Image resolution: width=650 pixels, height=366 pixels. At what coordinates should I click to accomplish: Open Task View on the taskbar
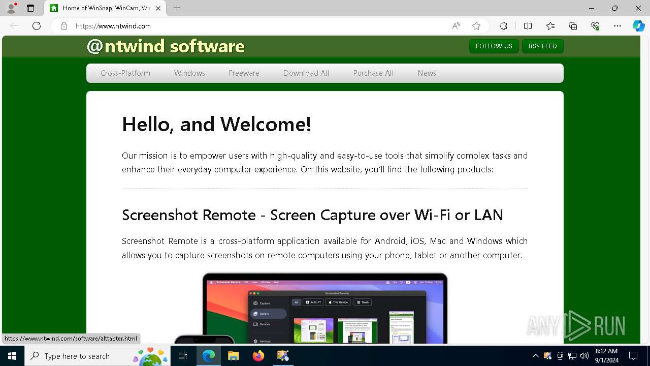(x=183, y=356)
